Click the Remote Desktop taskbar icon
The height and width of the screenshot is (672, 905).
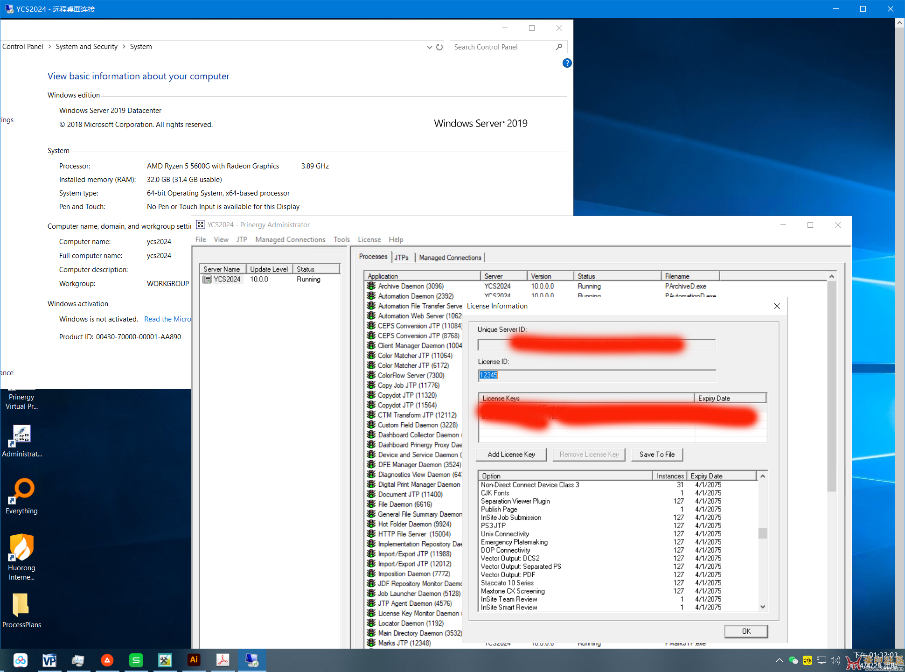(x=252, y=660)
